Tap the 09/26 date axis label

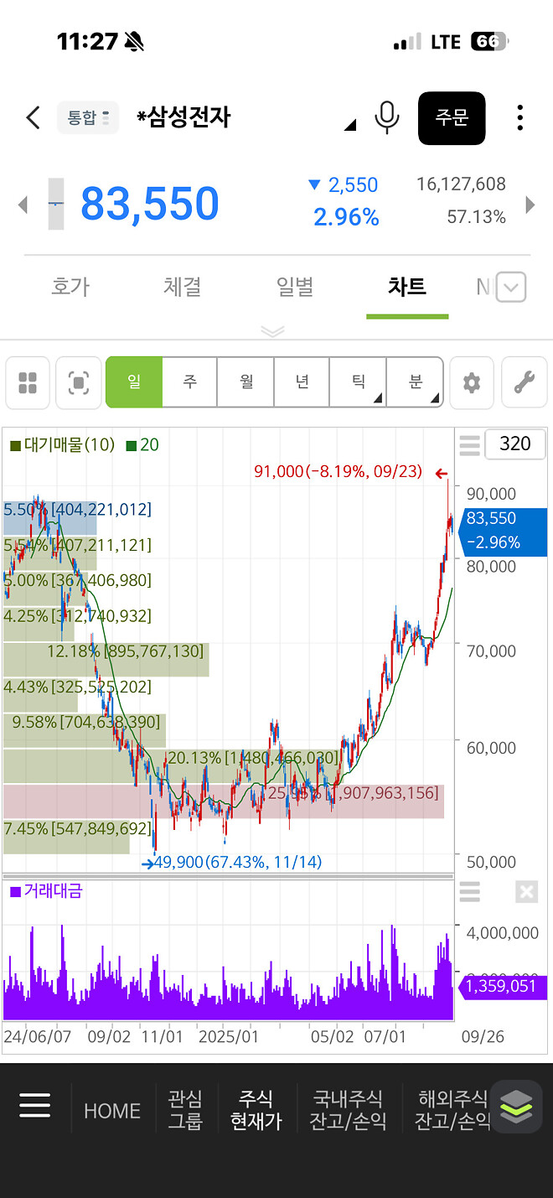coord(483,1037)
